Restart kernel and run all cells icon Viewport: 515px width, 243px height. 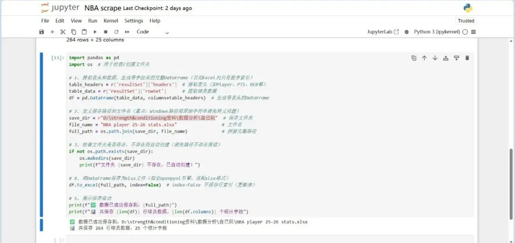tap(127, 32)
